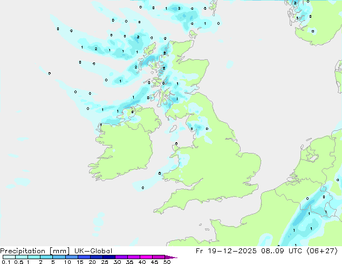The width and height of the screenshot is (342, 264).
Task: Click the '0.1' legend scale number
Action: [6, 262]
